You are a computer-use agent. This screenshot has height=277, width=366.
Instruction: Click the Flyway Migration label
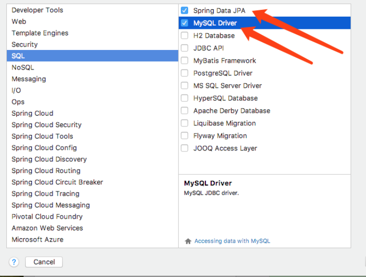[x=220, y=136]
